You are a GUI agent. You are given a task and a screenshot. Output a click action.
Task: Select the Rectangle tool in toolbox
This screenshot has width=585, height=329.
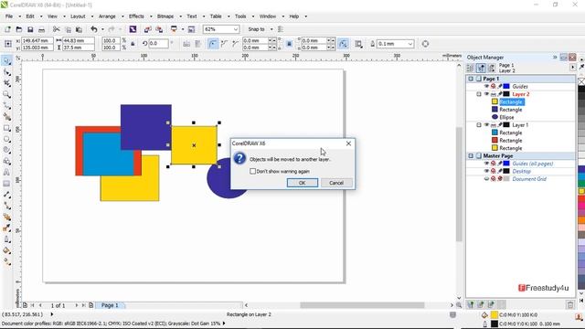pos(6,128)
